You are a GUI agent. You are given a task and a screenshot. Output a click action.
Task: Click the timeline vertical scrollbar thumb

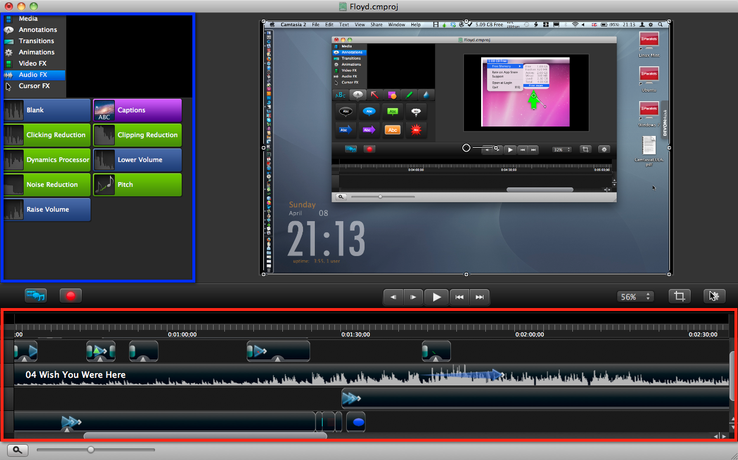(733, 375)
